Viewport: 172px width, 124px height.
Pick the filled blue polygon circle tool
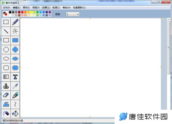point(15,50)
